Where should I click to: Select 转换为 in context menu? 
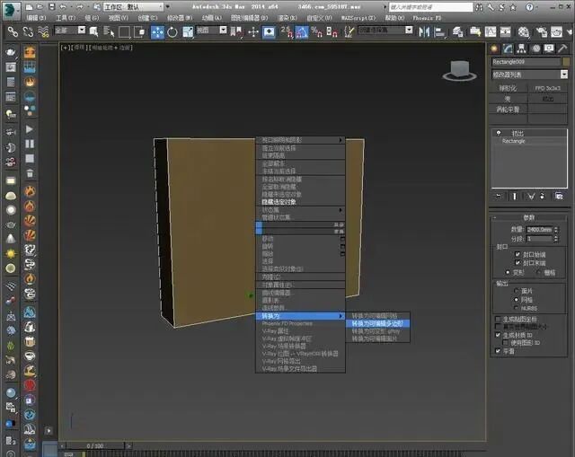[300, 316]
